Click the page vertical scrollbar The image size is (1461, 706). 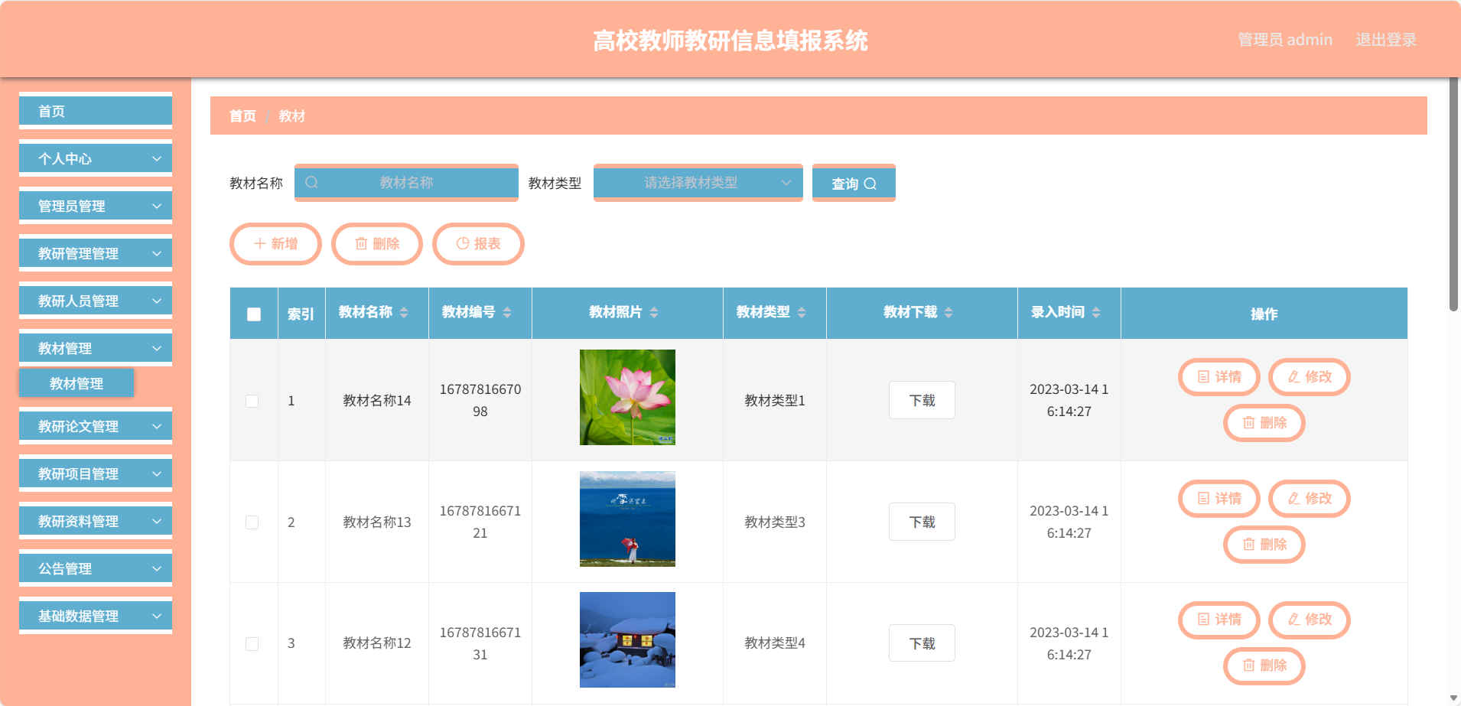pyautogui.click(x=1453, y=194)
